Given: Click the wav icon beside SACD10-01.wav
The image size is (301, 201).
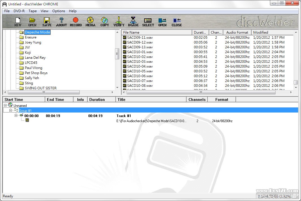Looking at the screenshot, I should [x=125, y=52].
